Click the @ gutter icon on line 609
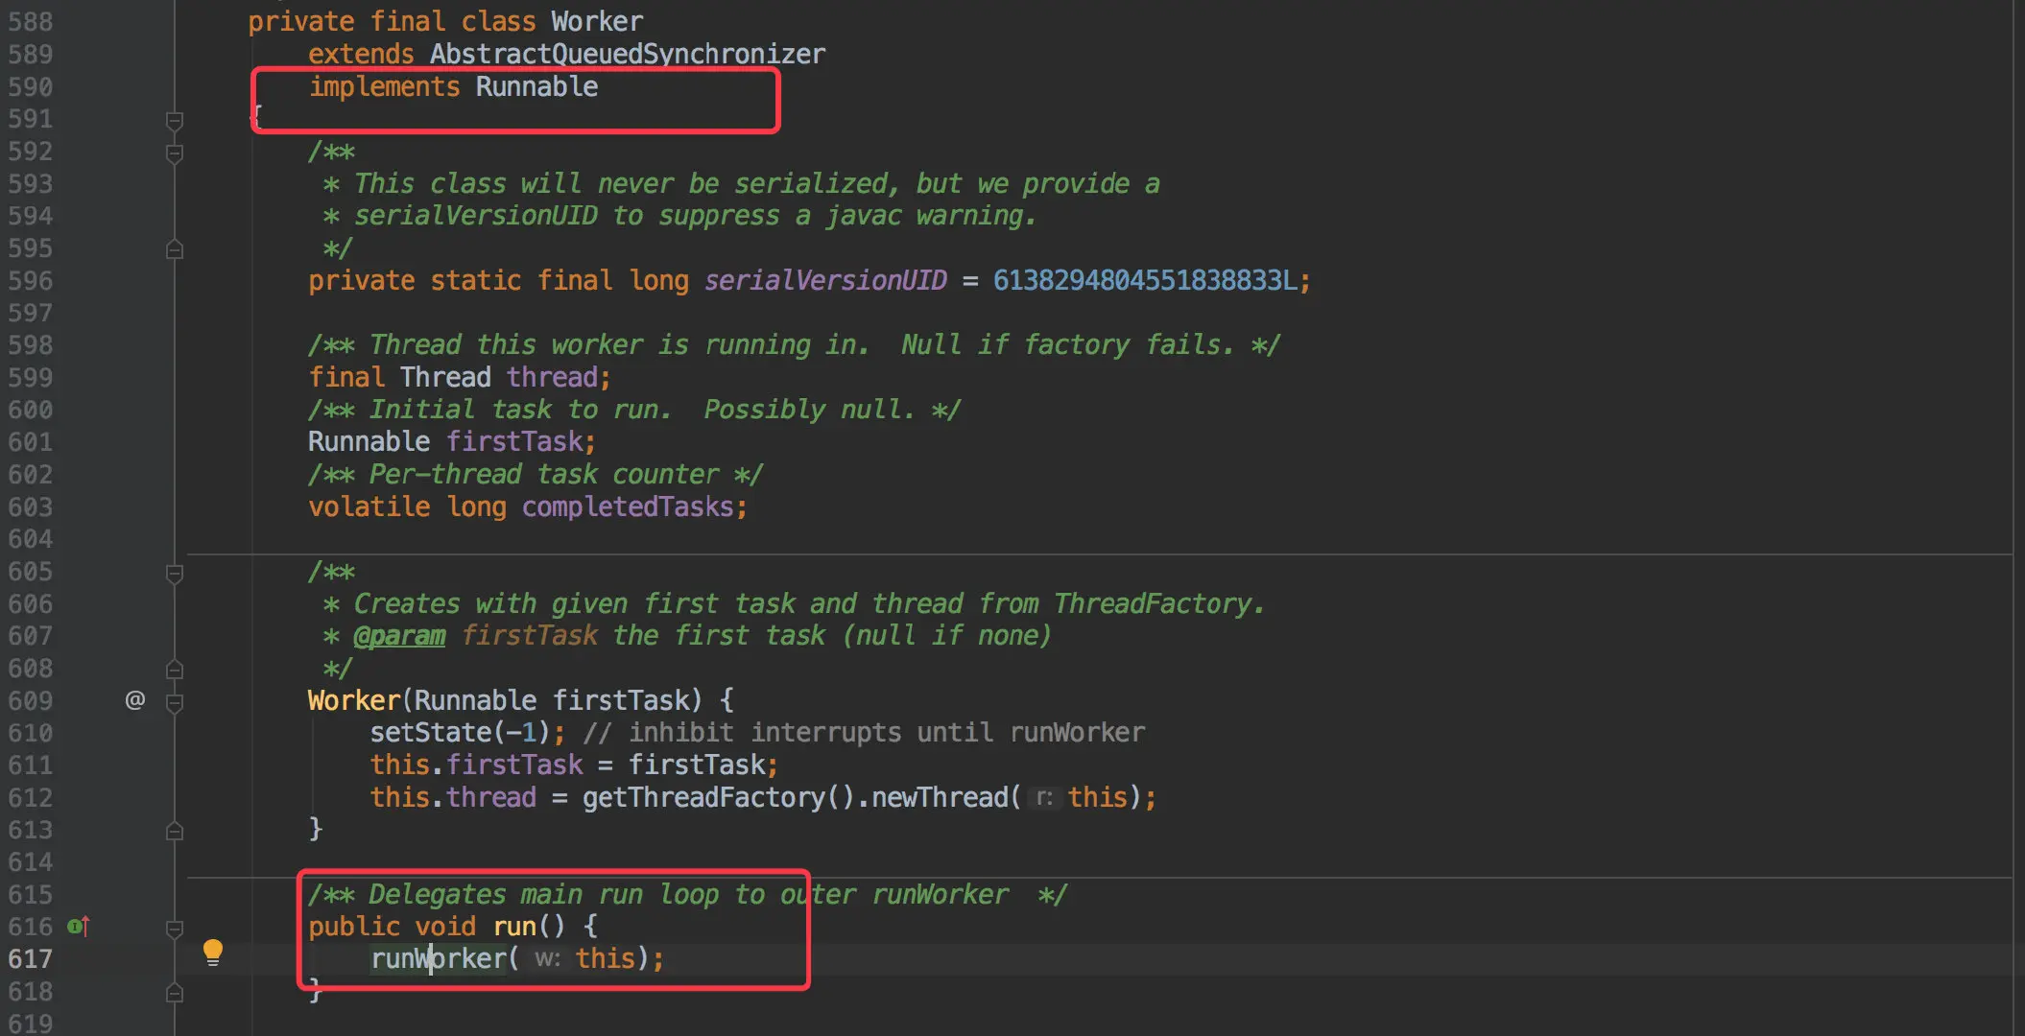 point(135,700)
